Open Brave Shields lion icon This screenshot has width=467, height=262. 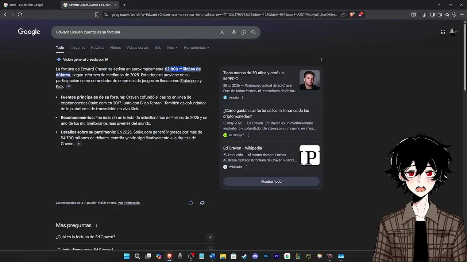tap(352, 15)
